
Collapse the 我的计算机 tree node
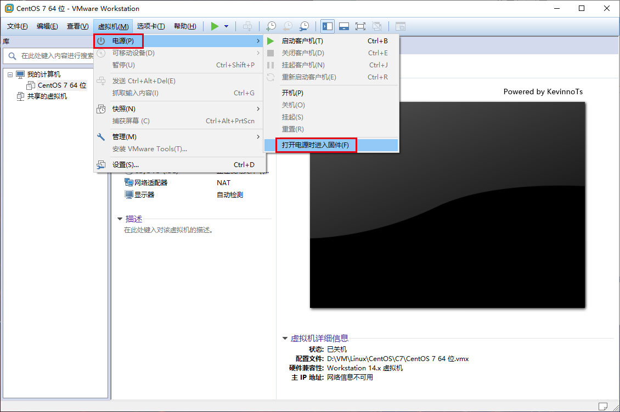click(10, 75)
